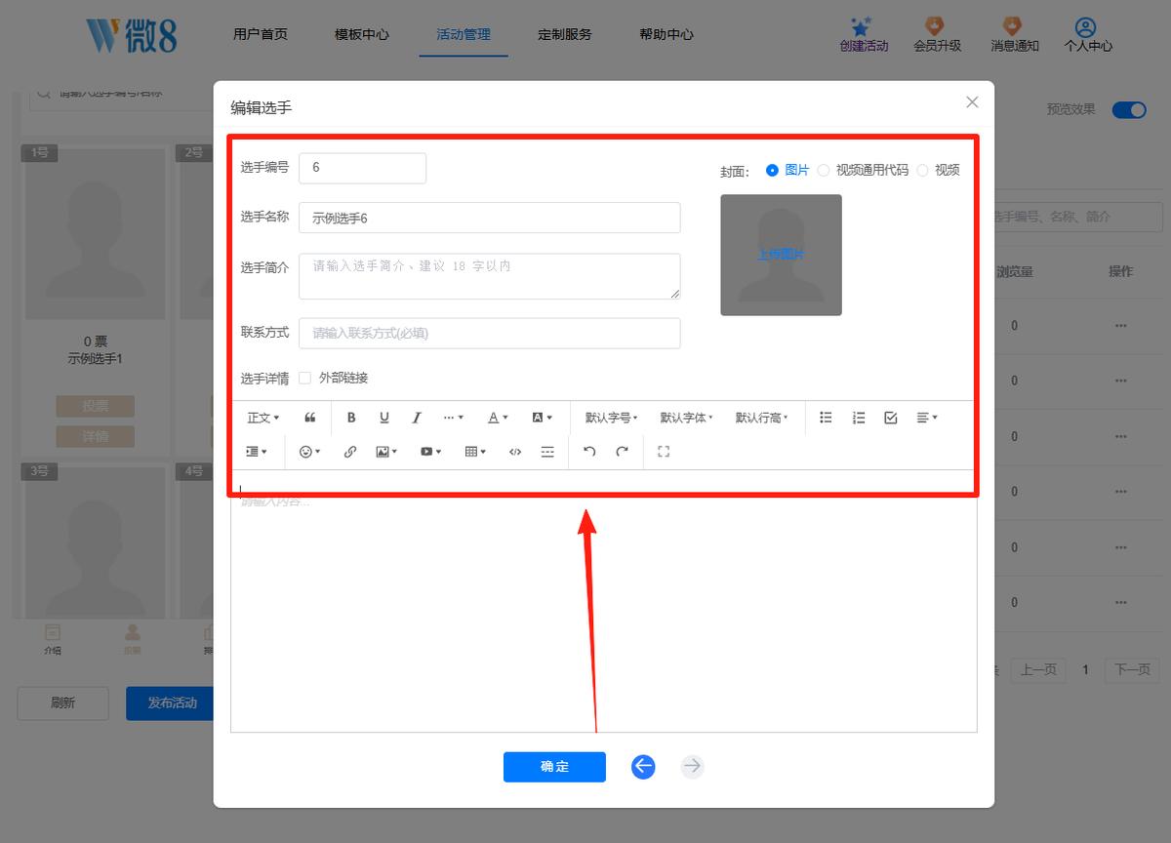Image resolution: width=1171 pixels, height=843 pixels.
Task: Click the 确定 confirm button
Action: pyautogui.click(x=554, y=767)
